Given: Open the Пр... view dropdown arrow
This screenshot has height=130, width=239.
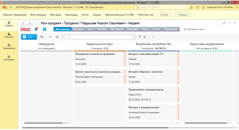Looking at the screenshot, I should tap(50, 37).
